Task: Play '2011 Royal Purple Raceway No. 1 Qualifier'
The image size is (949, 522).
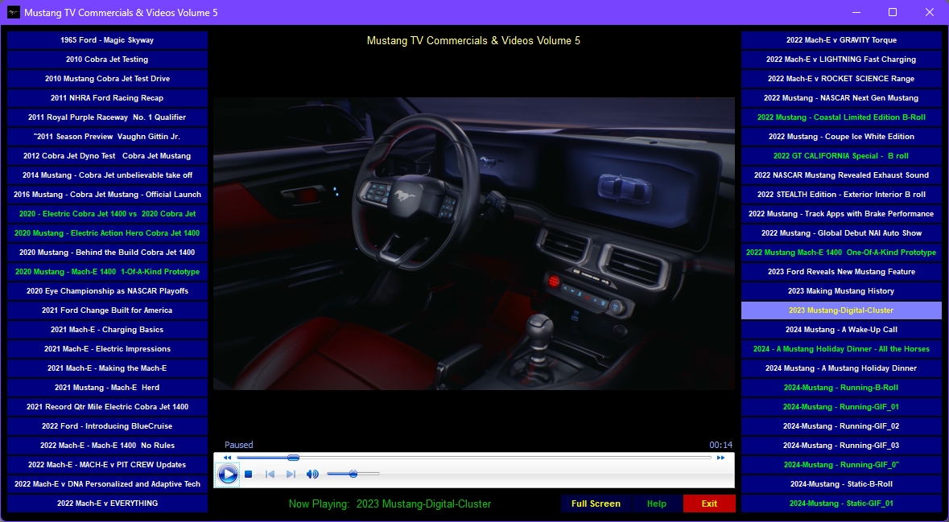Action: click(x=107, y=117)
